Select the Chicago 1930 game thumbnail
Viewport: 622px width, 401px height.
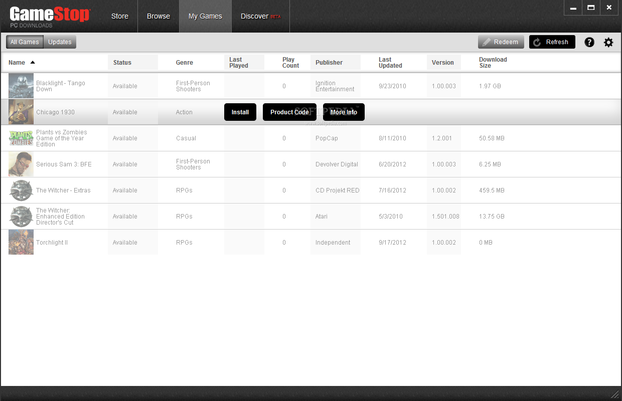[x=21, y=112]
